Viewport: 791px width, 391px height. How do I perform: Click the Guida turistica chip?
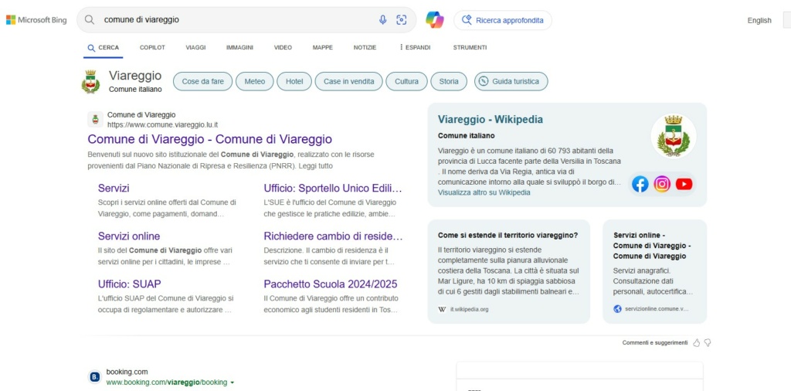coord(511,81)
